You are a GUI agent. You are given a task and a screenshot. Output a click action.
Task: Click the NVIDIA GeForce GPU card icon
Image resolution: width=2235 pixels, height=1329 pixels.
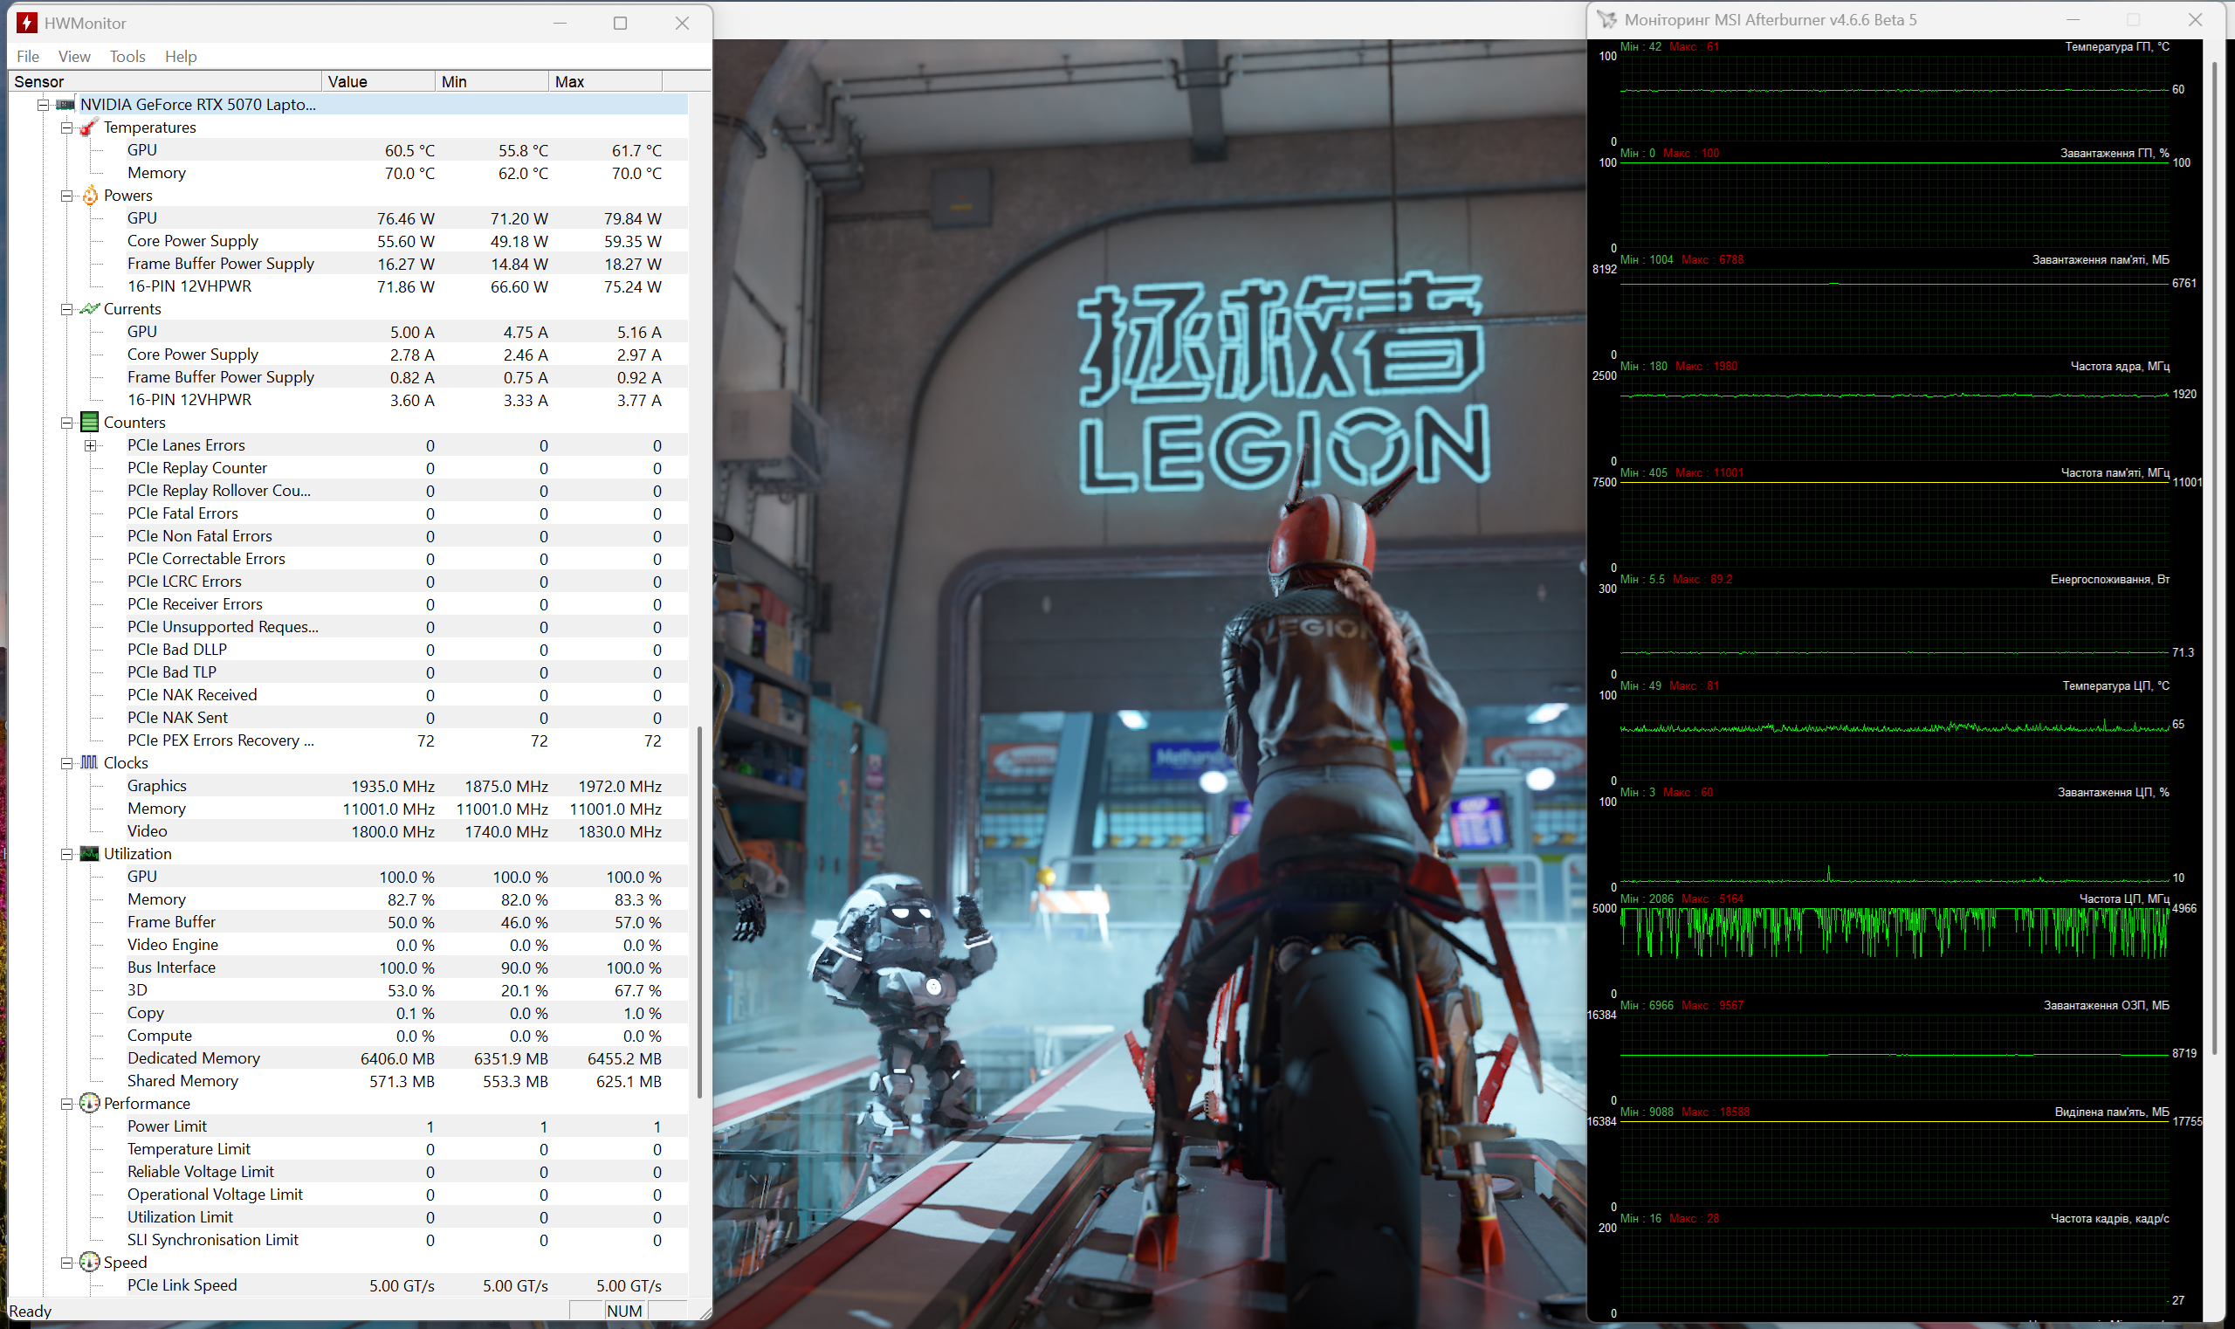tap(65, 105)
